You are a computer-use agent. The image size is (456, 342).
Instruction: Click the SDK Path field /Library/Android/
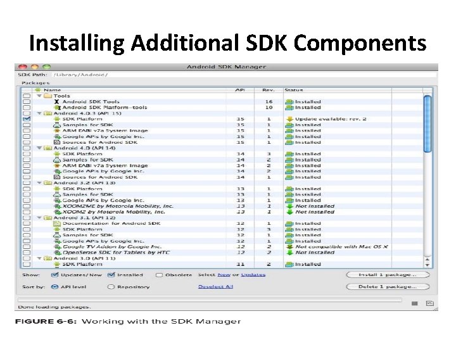[244, 75]
